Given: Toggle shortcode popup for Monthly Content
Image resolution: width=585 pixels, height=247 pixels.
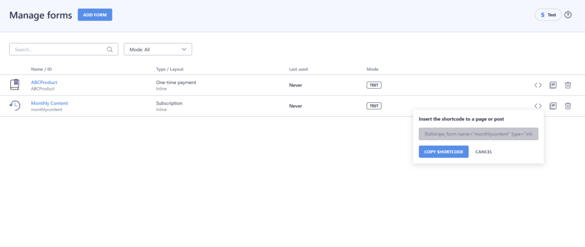Looking at the screenshot, I should click(538, 106).
